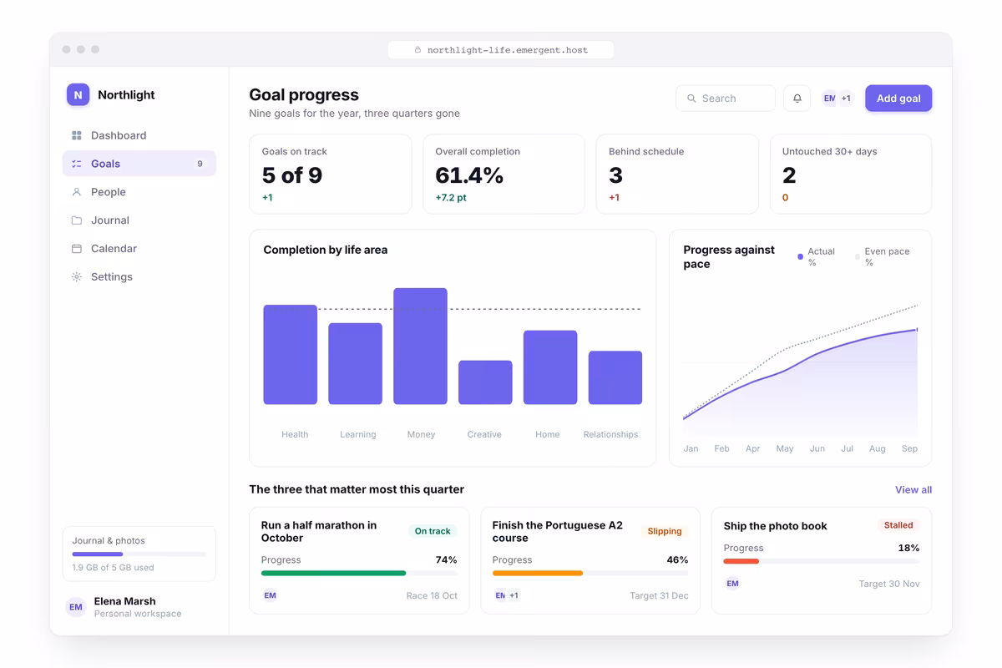Open the Behind schedule stat card
The height and width of the screenshot is (668, 1002).
point(677,175)
